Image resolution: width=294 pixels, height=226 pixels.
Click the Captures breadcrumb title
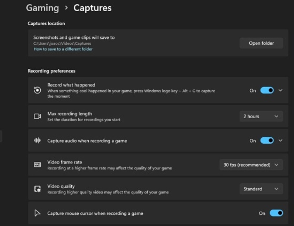[x=92, y=8]
